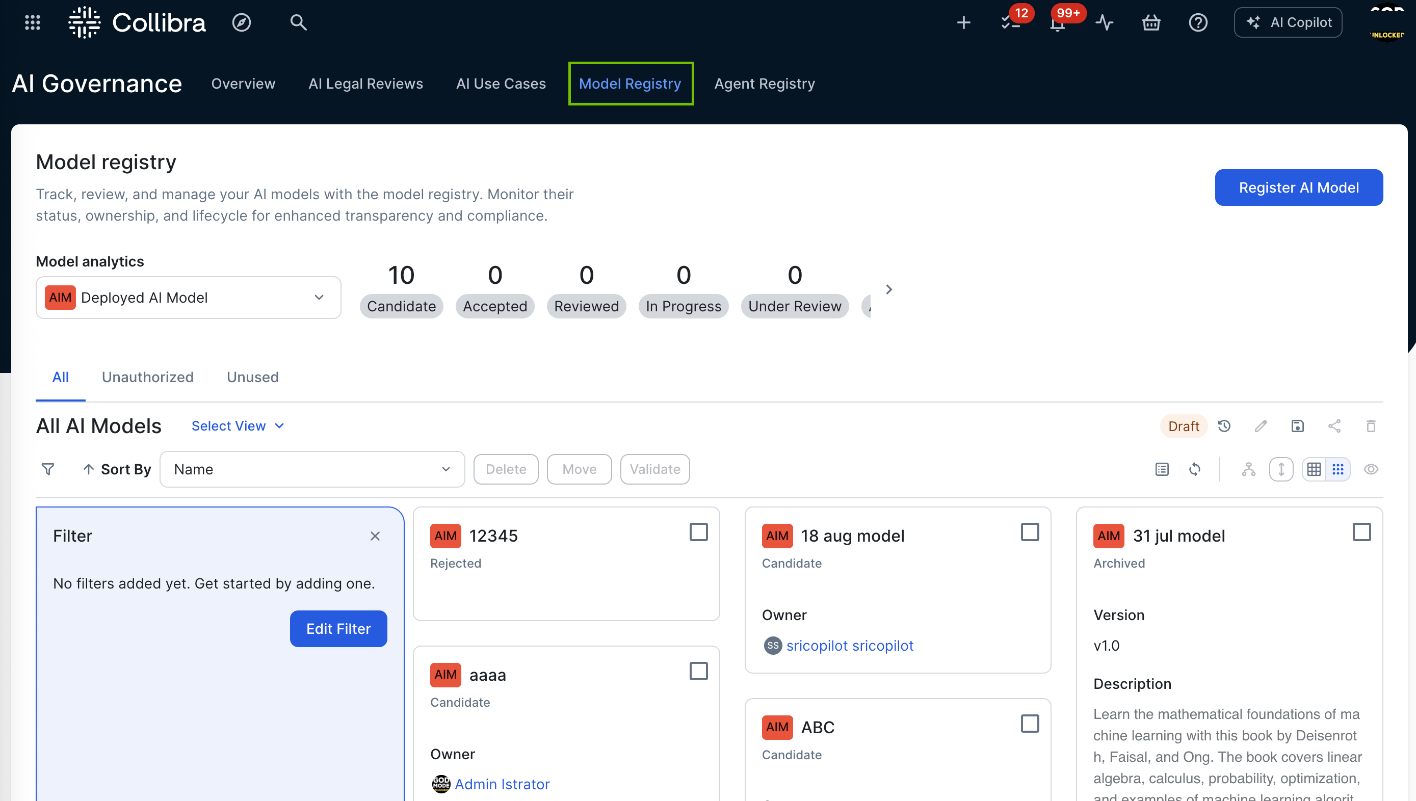Screen dimensions: 1416x801
Task: Click the refresh icon in toolbar
Action: [x=1194, y=469]
